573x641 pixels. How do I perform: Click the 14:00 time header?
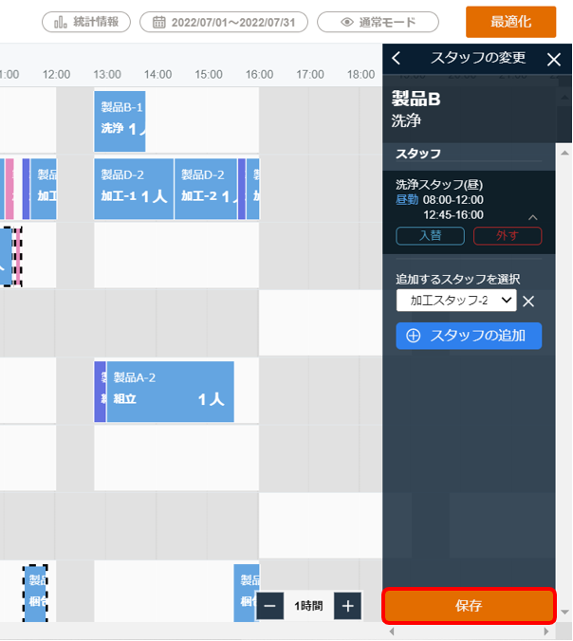tap(157, 74)
